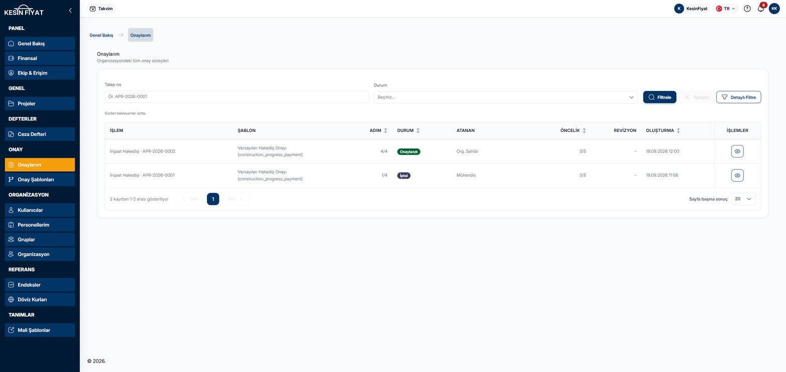Image resolution: width=786 pixels, height=372 pixels.
Task: Select row İnşaat Hakedişi · APR-2026-0002 text
Action: 142,151
